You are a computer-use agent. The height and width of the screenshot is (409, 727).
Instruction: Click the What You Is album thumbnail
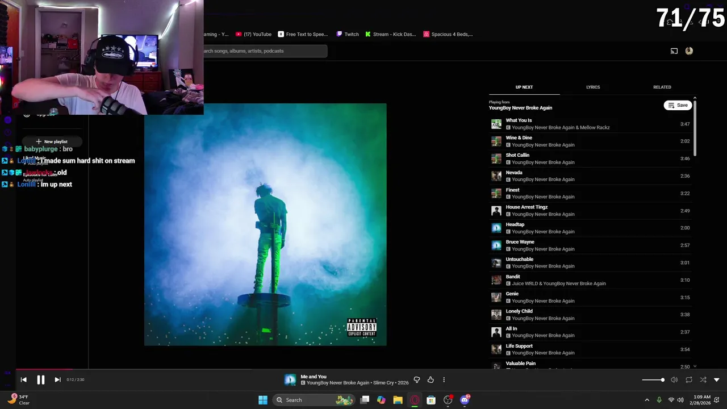[x=496, y=124]
